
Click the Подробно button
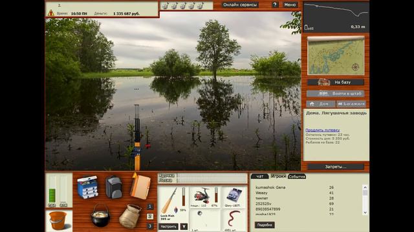point(265,225)
